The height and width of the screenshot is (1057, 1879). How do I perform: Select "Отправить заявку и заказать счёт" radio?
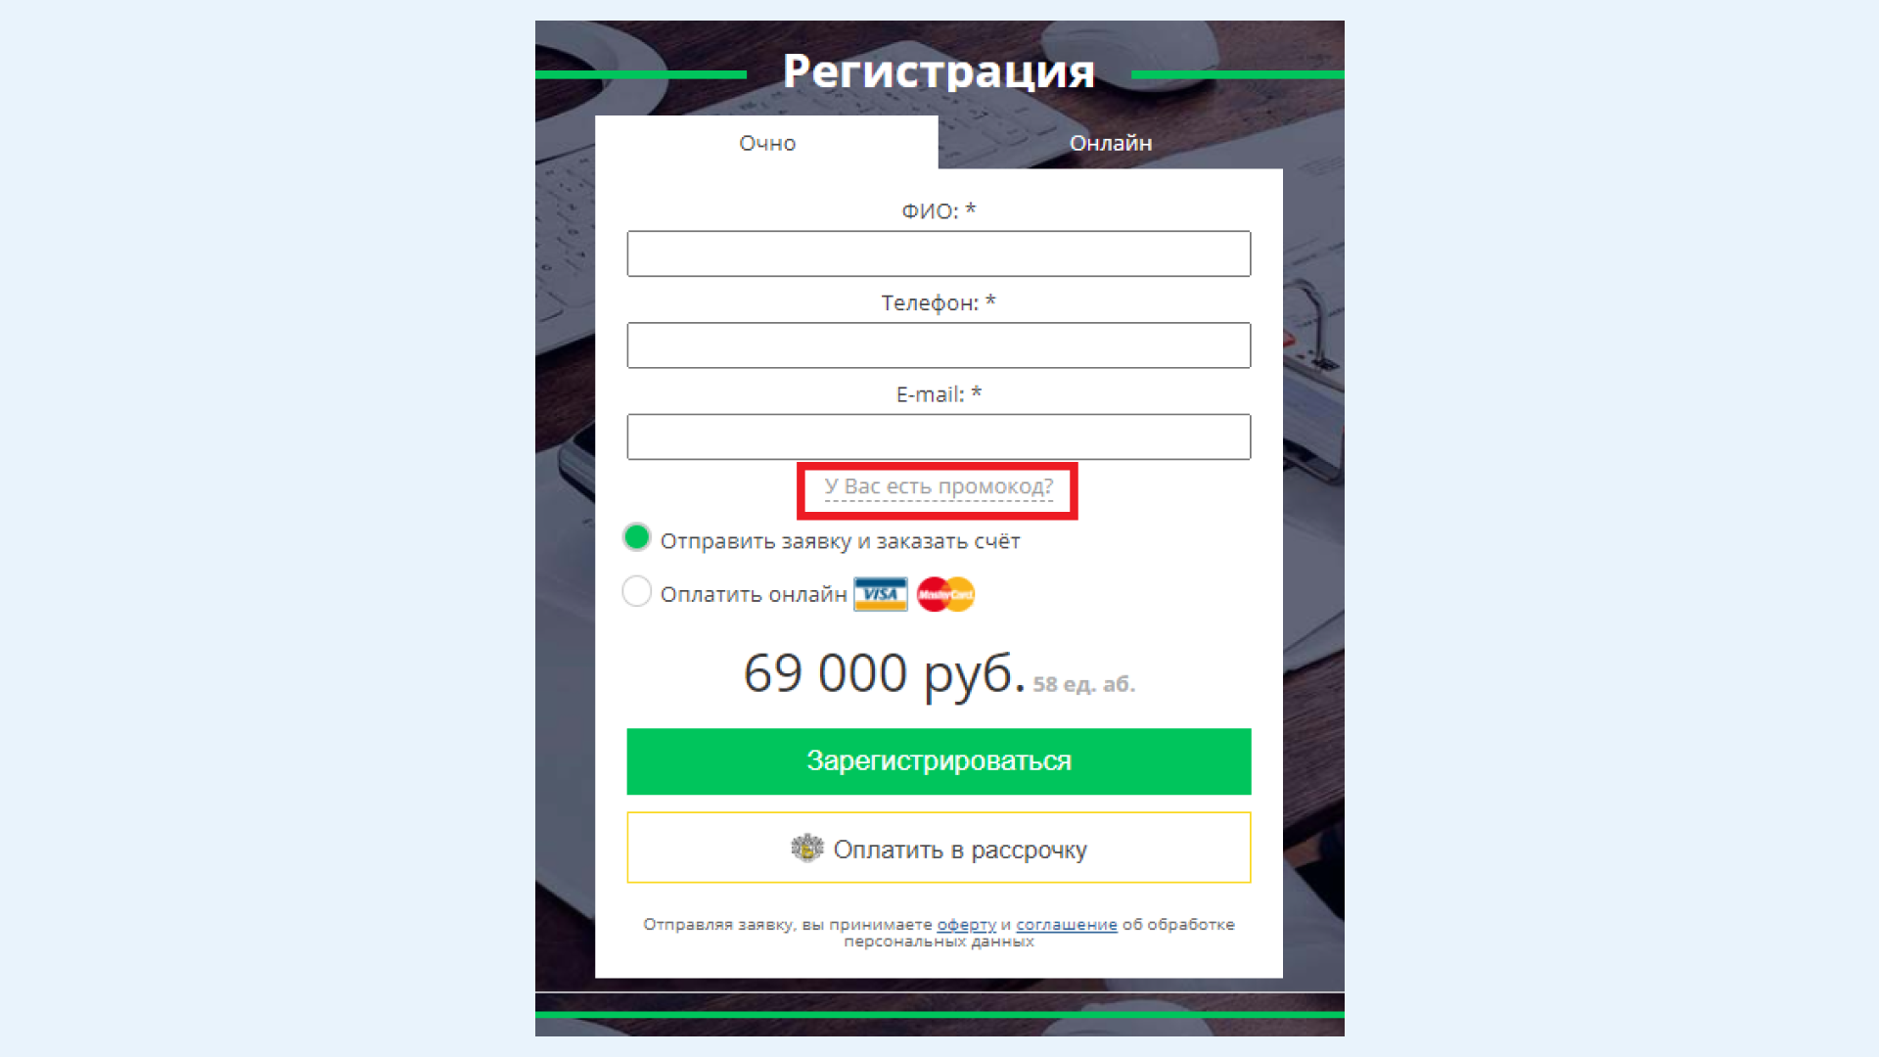(x=637, y=537)
